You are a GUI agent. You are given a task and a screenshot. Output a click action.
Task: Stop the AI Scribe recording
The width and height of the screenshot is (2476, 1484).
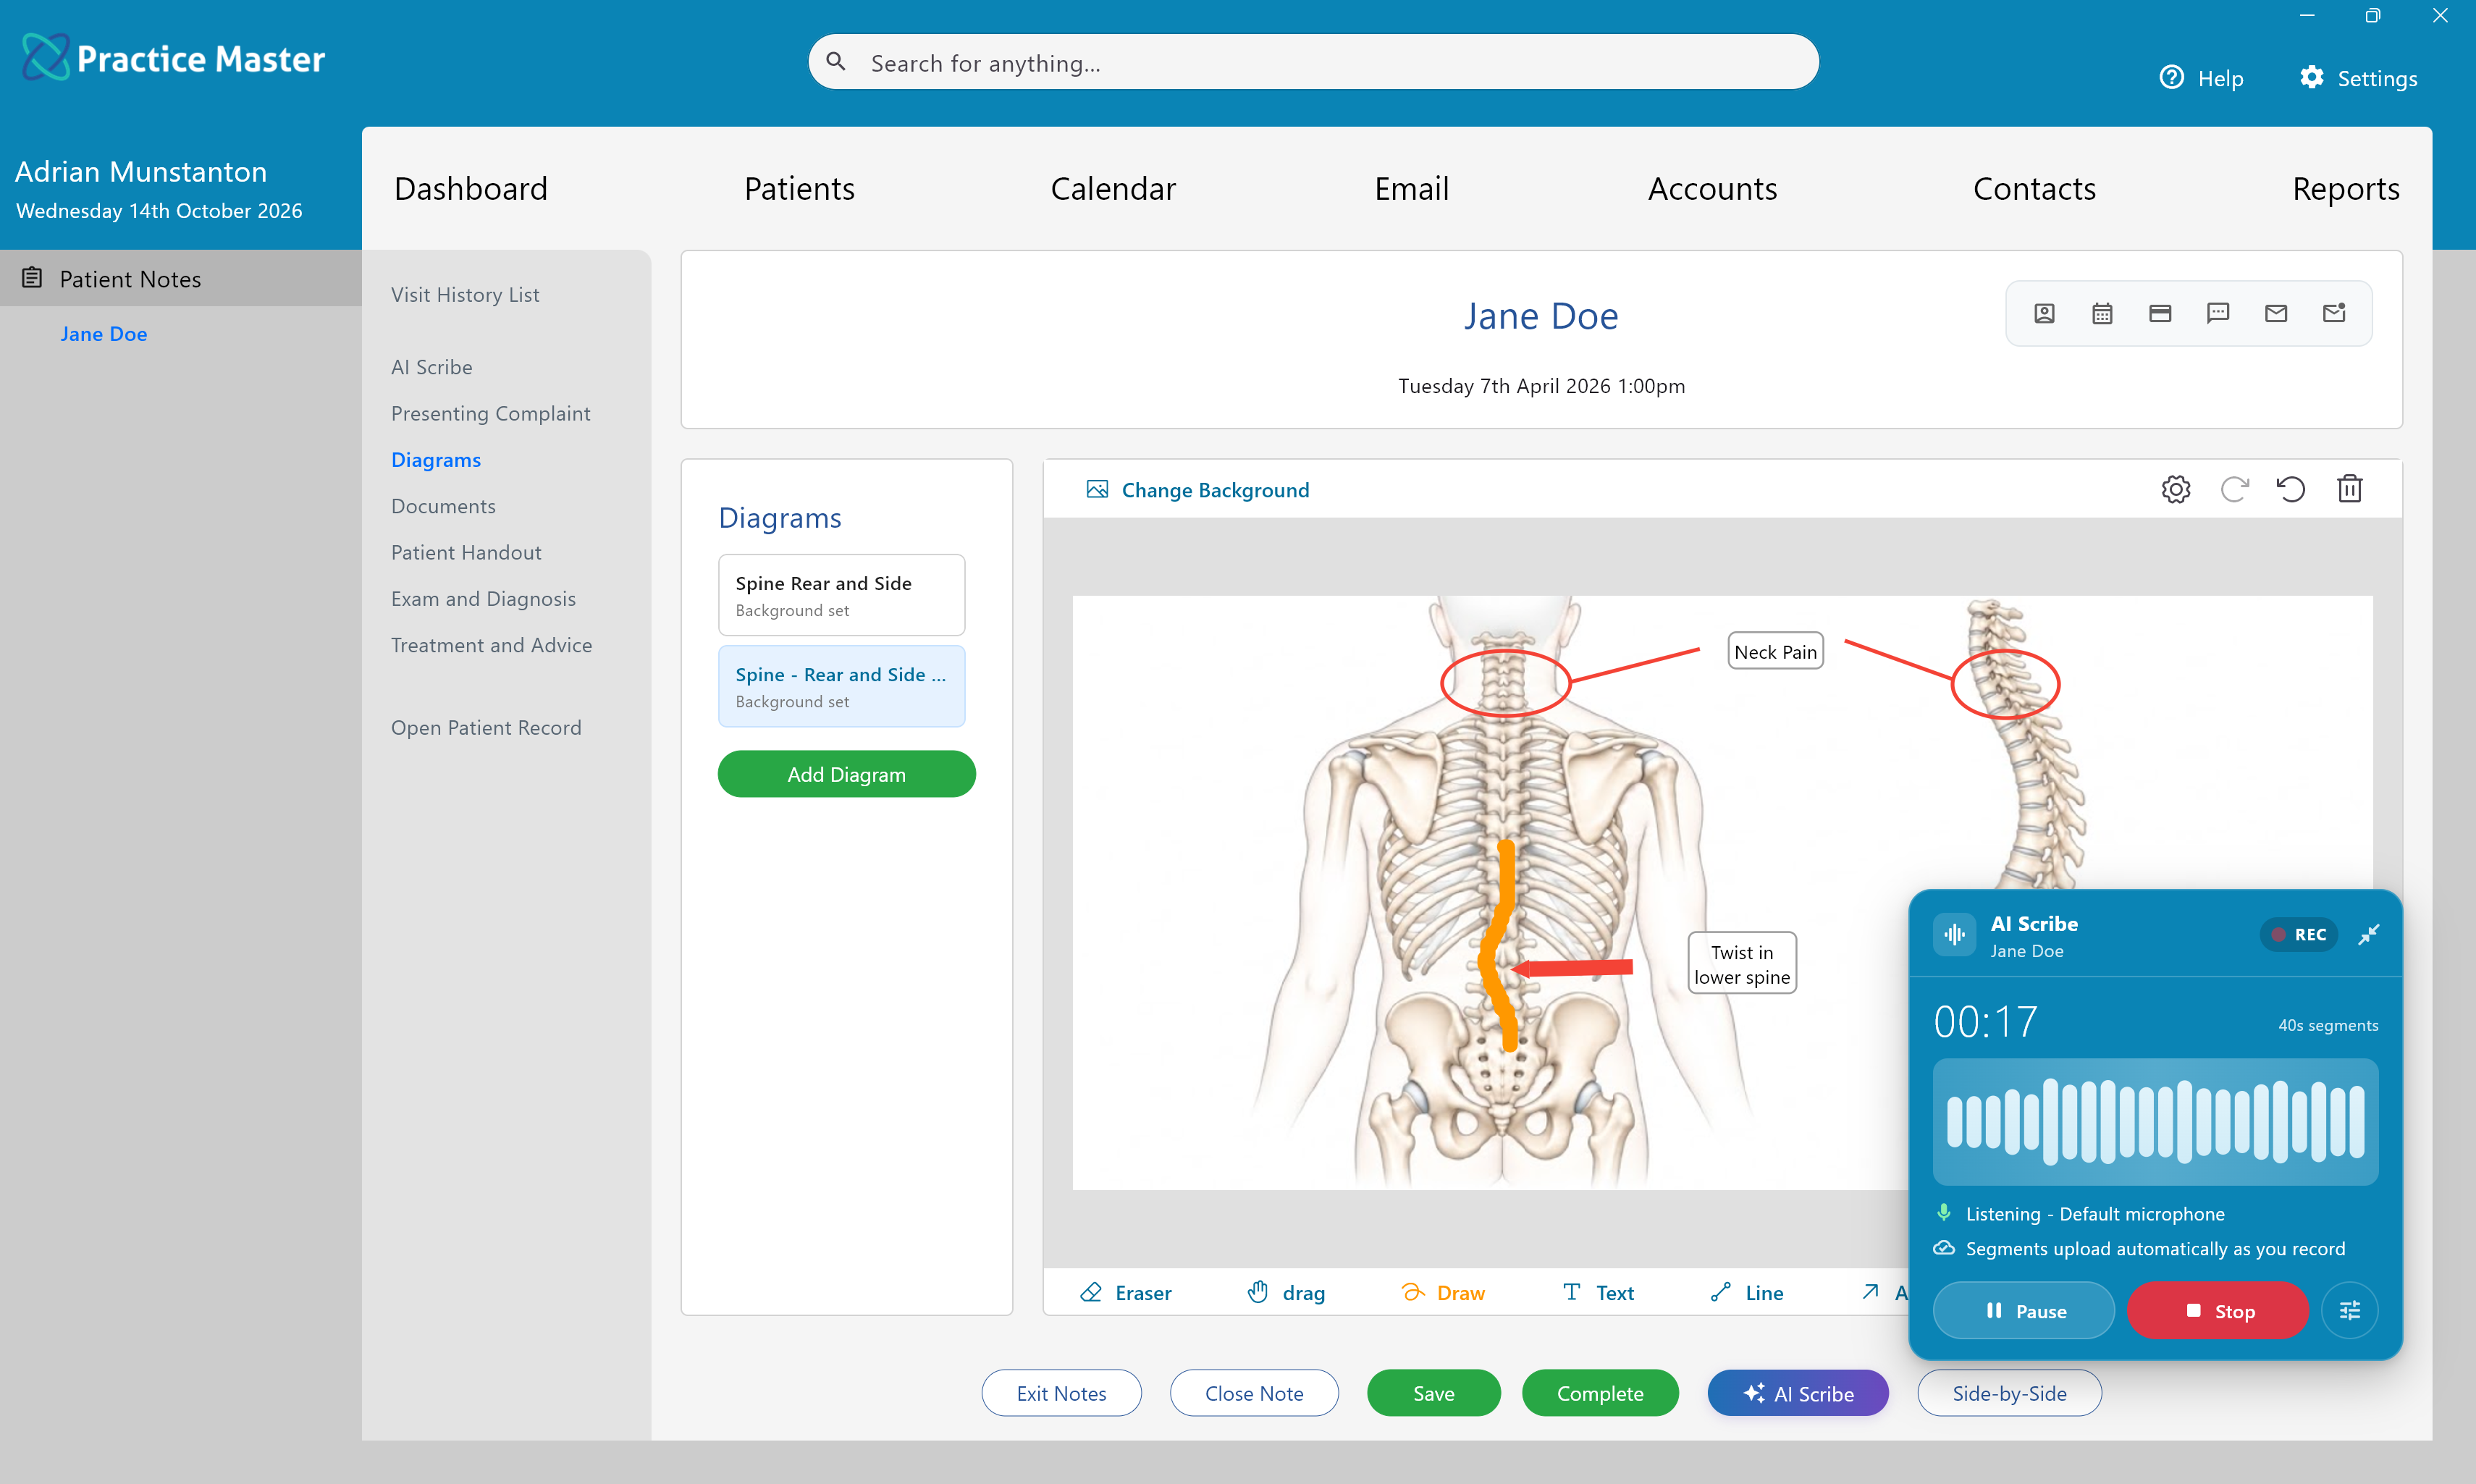point(2218,1311)
